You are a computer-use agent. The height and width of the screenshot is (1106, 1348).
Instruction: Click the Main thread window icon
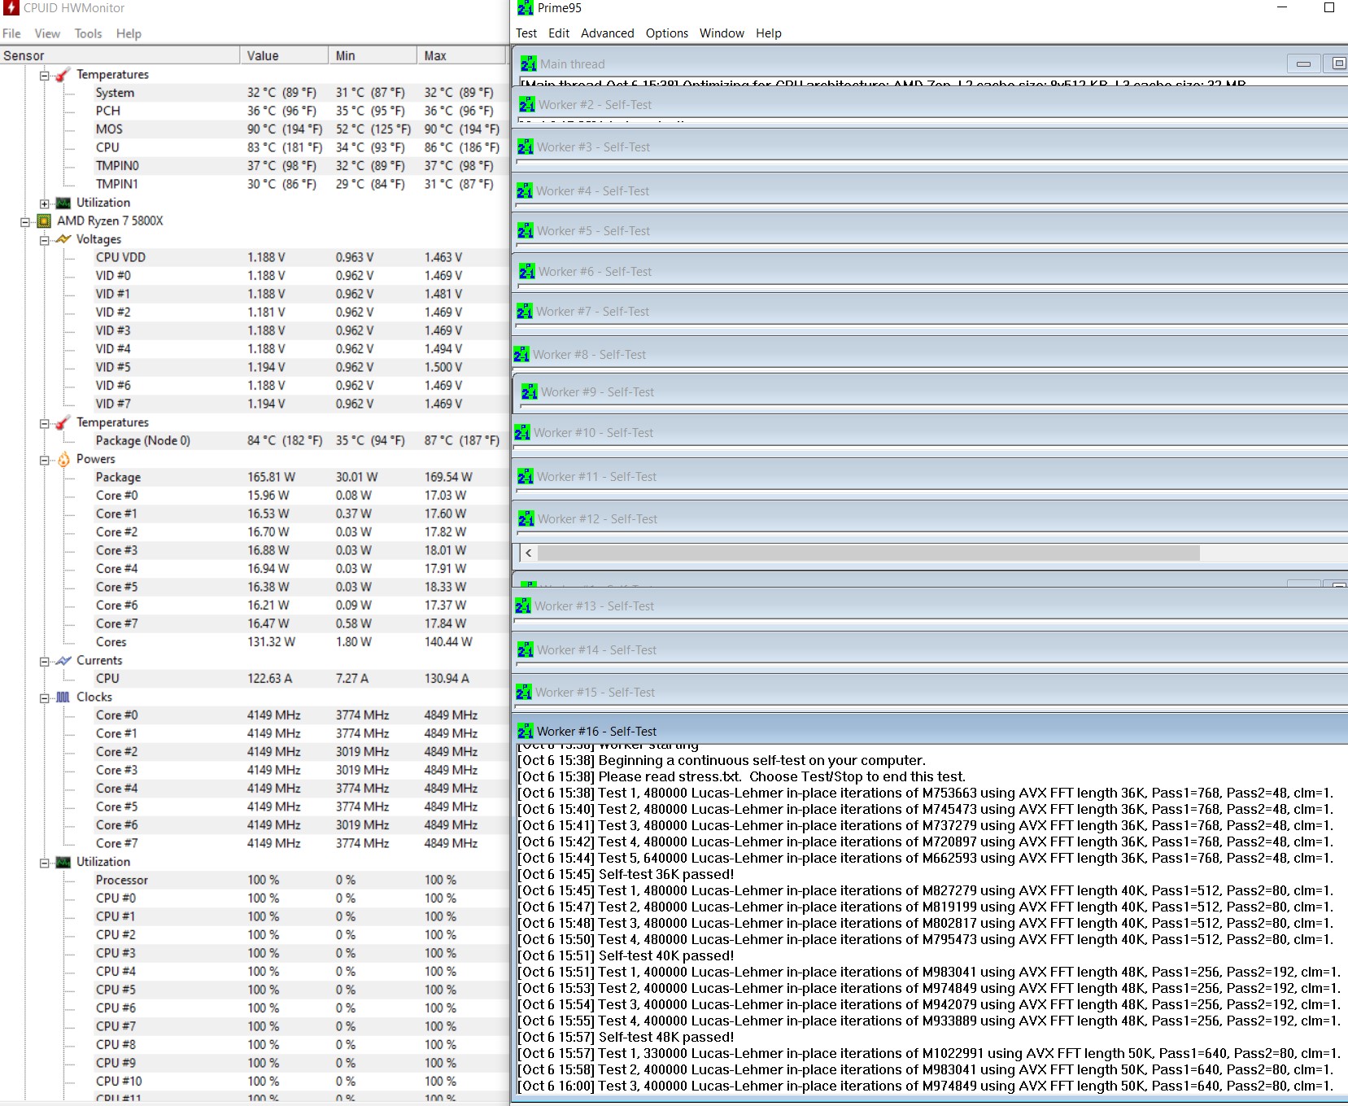click(x=529, y=63)
